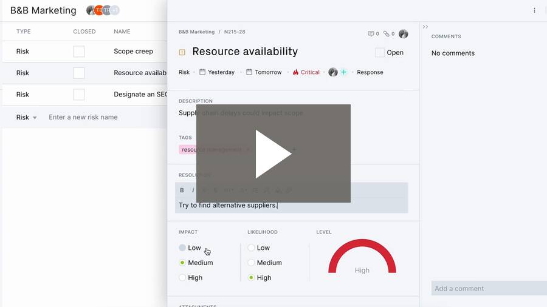Image resolution: width=547 pixels, height=307 pixels.
Task: Select High impact
Action: pos(191,278)
